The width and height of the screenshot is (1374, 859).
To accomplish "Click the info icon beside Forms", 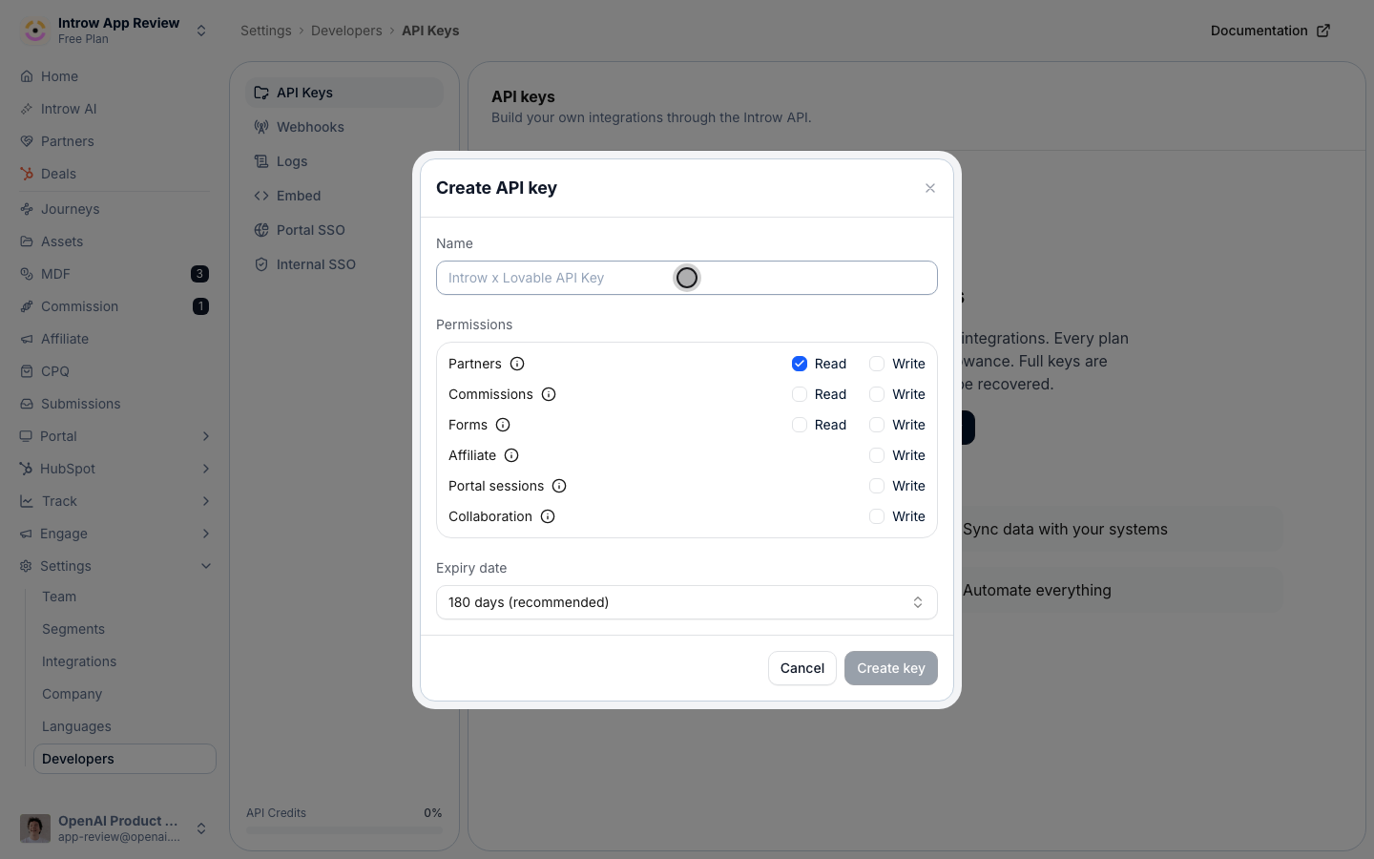I will point(503,425).
